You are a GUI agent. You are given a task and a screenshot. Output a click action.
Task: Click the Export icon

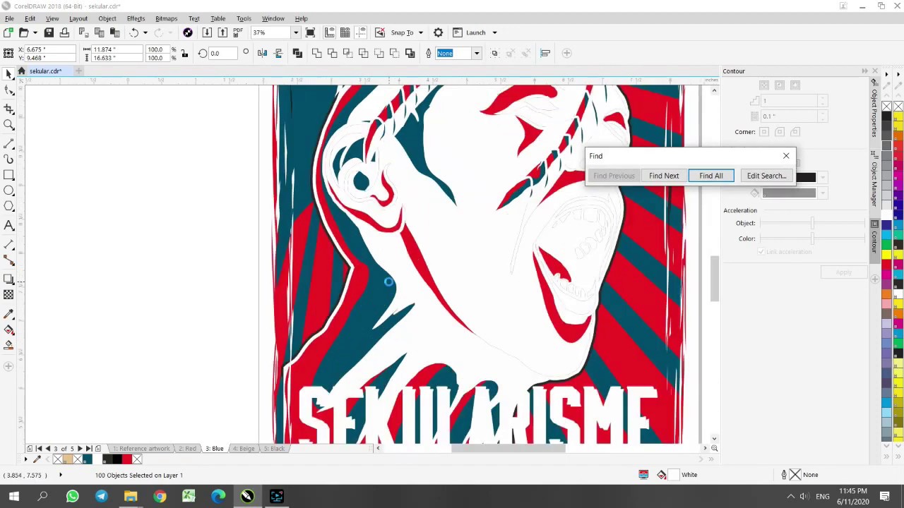click(x=222, y=32)
